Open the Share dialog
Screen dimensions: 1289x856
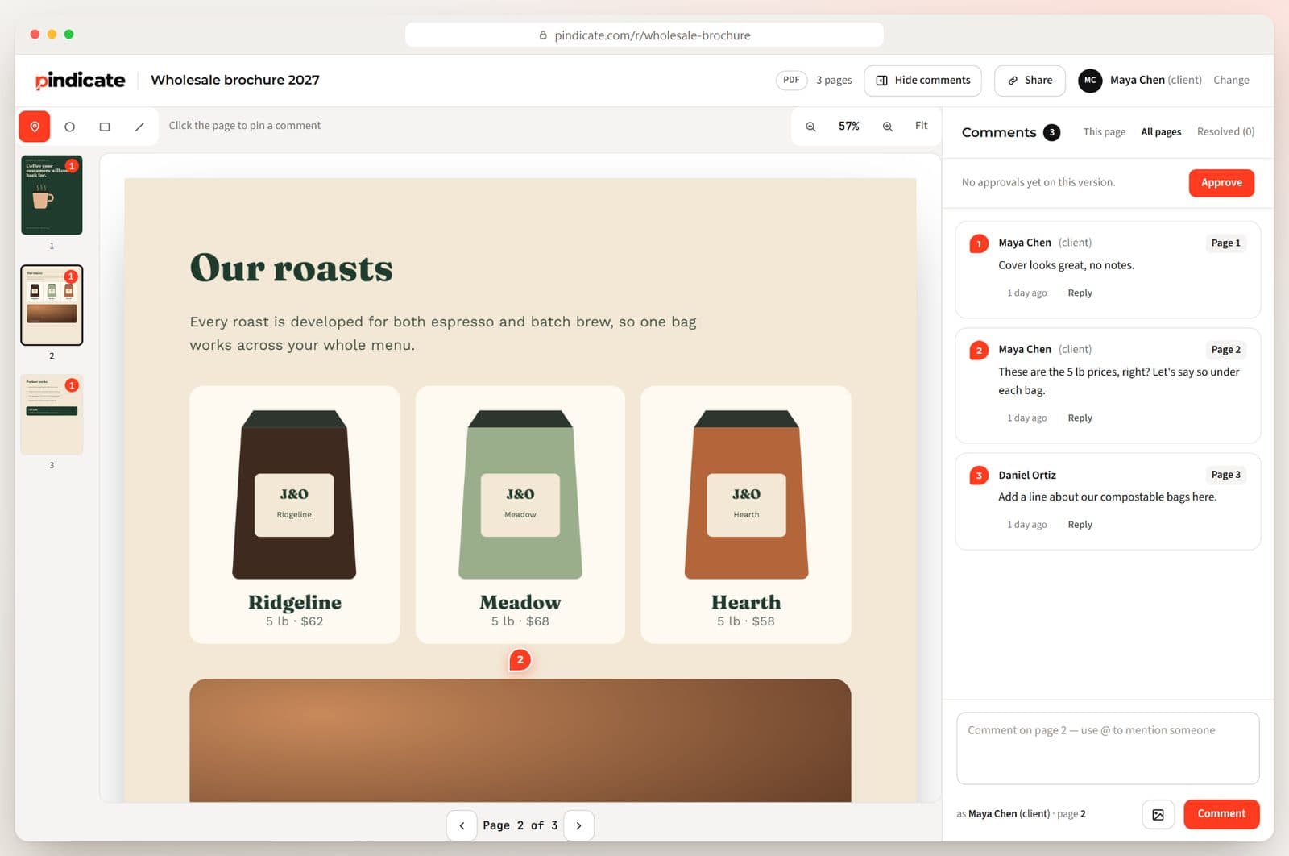click(1030, 81)
